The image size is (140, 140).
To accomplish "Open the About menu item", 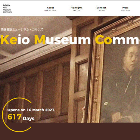I will click(50, 8).
